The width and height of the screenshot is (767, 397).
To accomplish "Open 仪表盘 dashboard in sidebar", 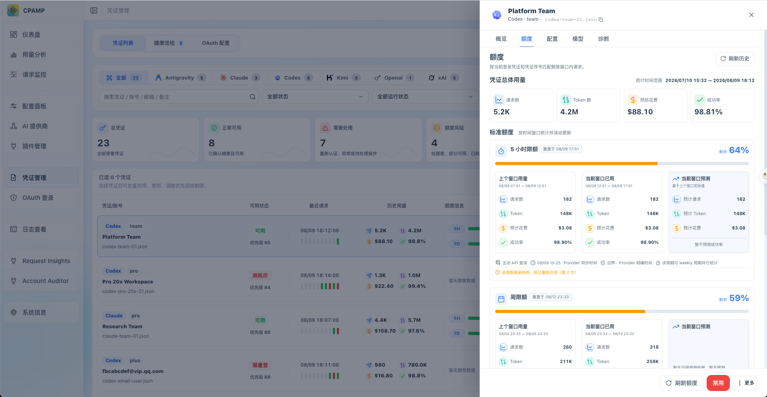I will click(x=42, y=34).
